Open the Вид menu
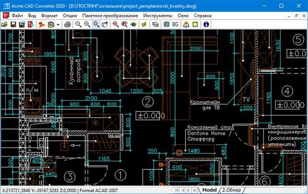 32,16
